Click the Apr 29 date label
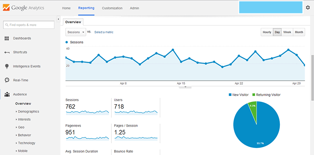The image size is (314, 155). (x=297, y=83)
